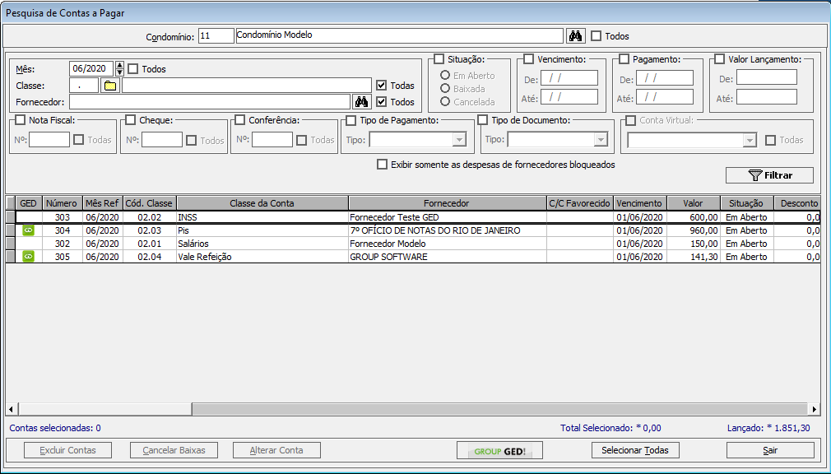Enable the Pagamento filter checkbox
831x474 pixels.
624,59
